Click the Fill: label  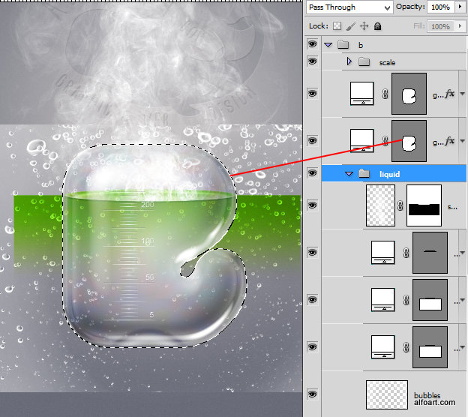(x=419, y=26)
